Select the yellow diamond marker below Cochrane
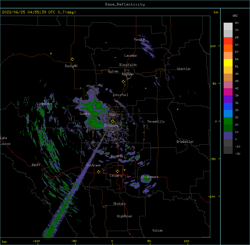 99,172
